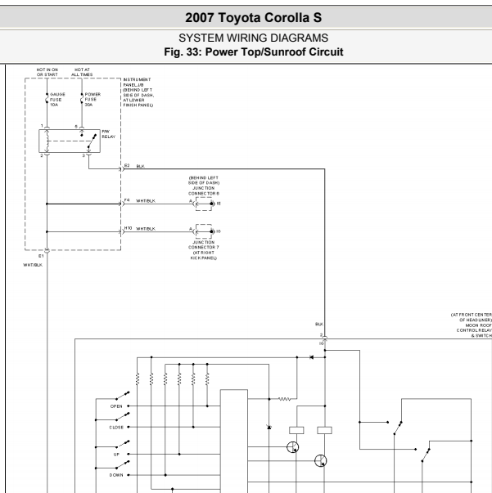Screen dimensions: 492x493
Task: Click the Junction Connector 6 dashed box
Action: (x=204, y=204)
